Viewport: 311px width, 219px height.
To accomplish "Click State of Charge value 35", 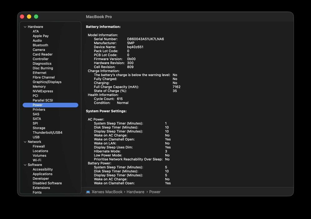I will coord(175,91).
